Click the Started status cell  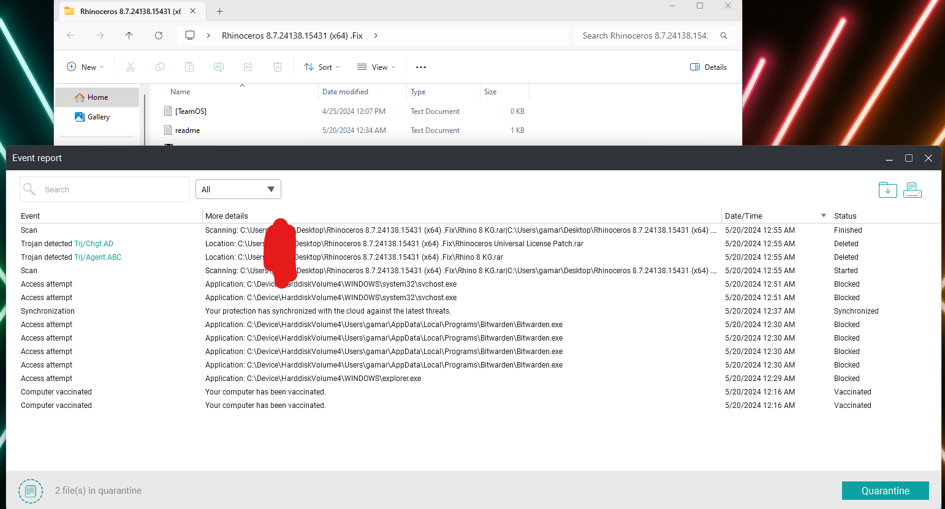point(846,271)
